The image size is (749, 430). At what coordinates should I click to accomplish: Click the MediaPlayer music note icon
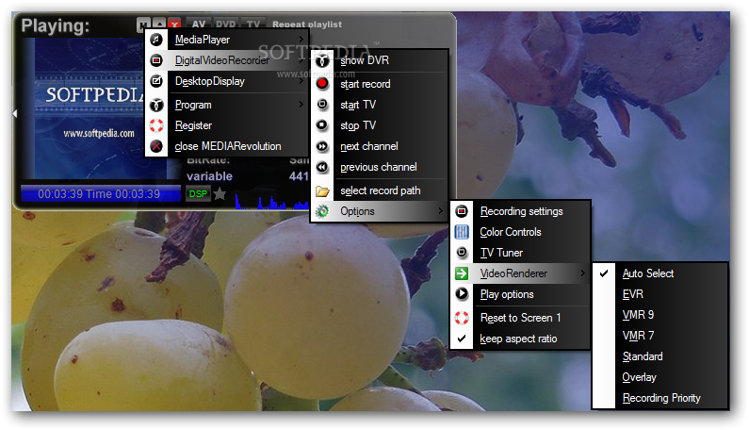[x=156, y=40]
